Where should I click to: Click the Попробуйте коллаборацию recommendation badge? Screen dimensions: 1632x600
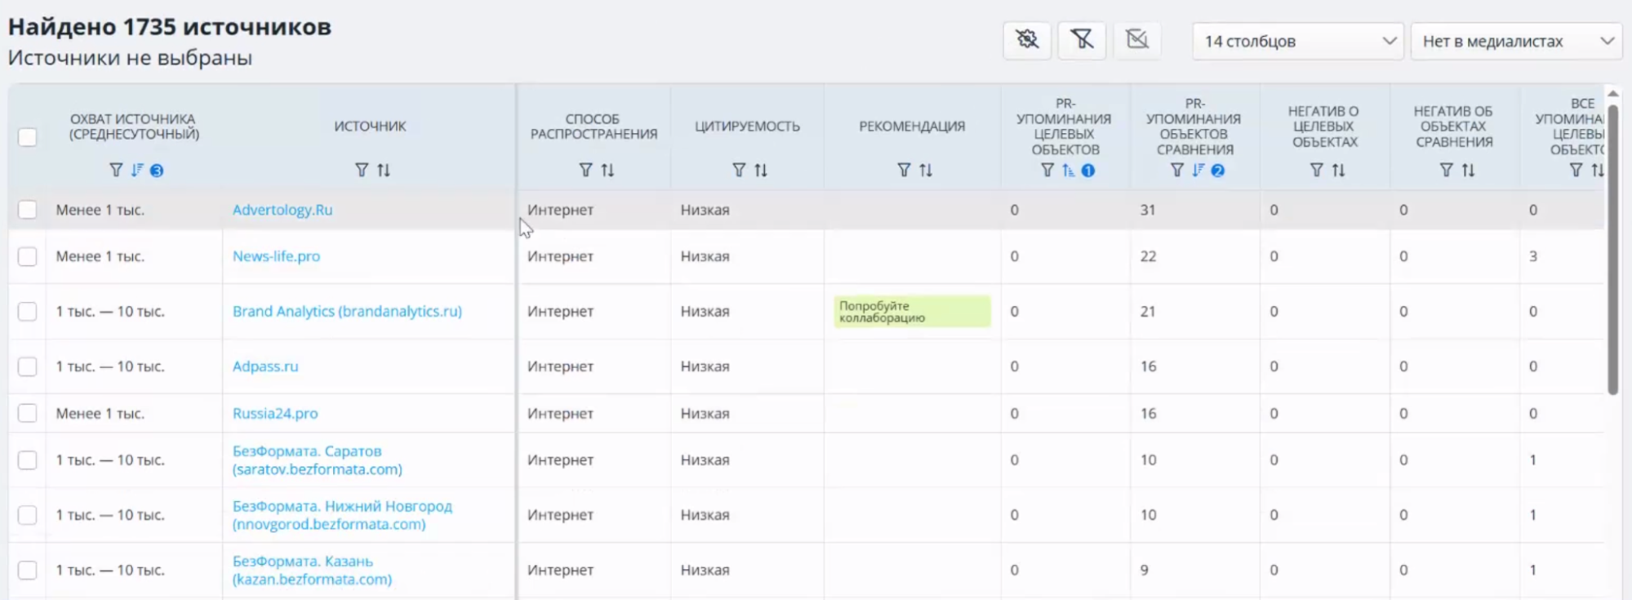(911, 312)
